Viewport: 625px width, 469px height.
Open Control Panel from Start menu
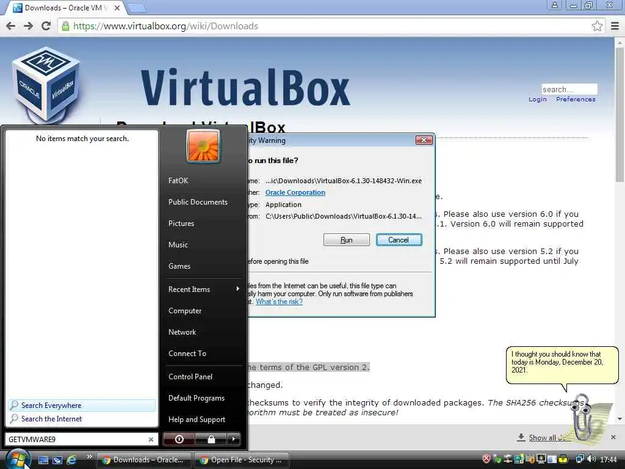pos(190,376)
